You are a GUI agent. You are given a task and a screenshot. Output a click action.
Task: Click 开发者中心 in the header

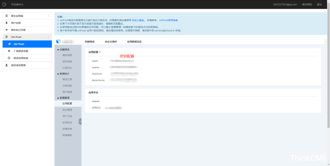point(17,4)
